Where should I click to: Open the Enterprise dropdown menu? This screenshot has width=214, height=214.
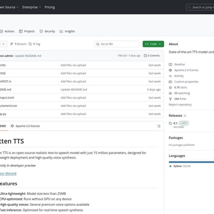(x=32, y=7)
